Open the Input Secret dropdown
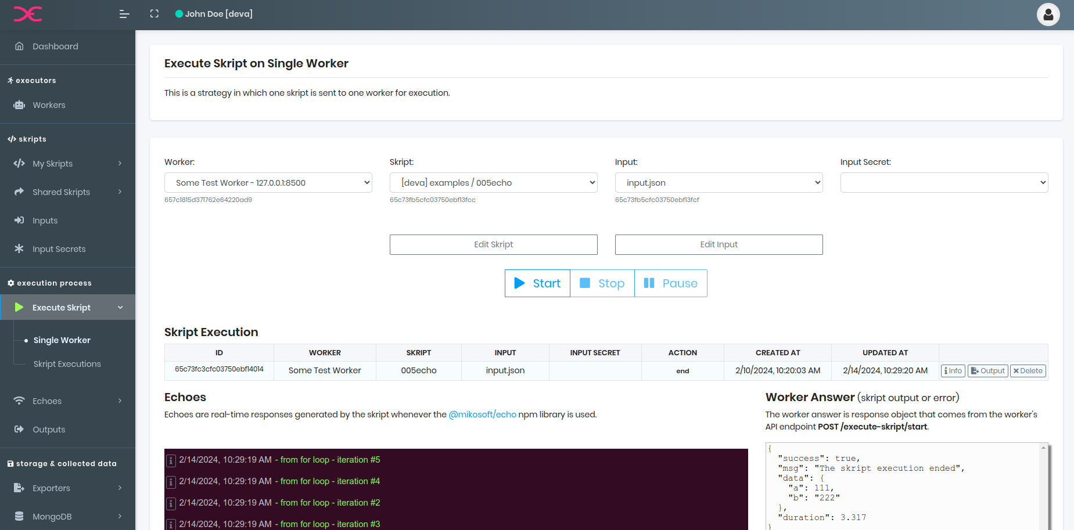Screen dimensions: 1074x530 [944, 182]
